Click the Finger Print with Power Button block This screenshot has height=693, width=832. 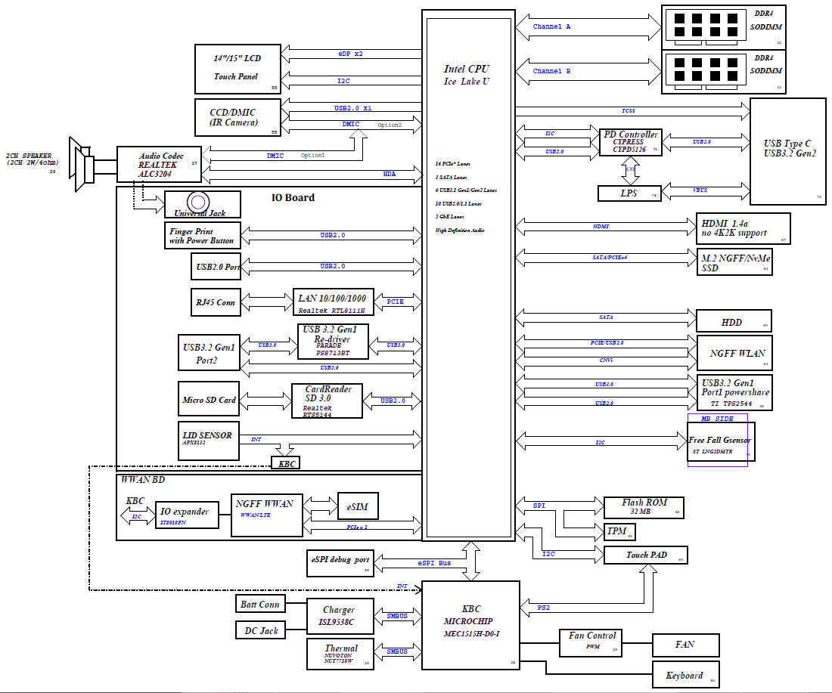203,236
